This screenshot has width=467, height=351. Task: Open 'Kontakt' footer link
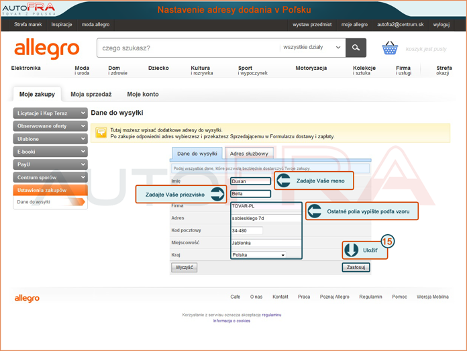tap(280, 297)
